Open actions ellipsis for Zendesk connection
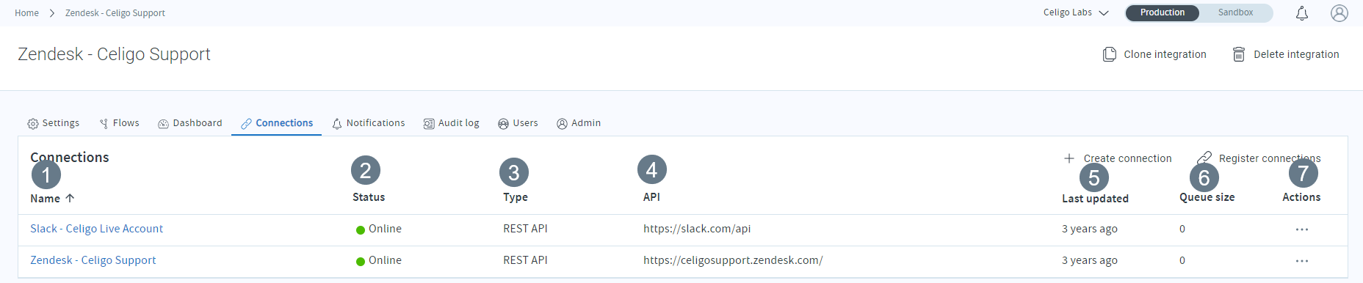Screen dimensions: 1363x283 pos(1302,261)
